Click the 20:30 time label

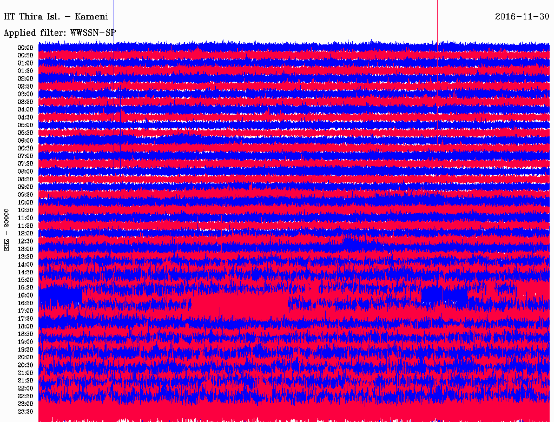pos(25,365)
